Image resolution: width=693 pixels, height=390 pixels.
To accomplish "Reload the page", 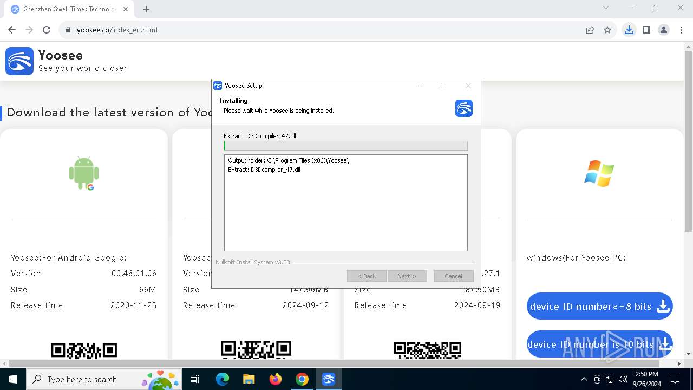I will pyautogui.click(x=47, y=30).
